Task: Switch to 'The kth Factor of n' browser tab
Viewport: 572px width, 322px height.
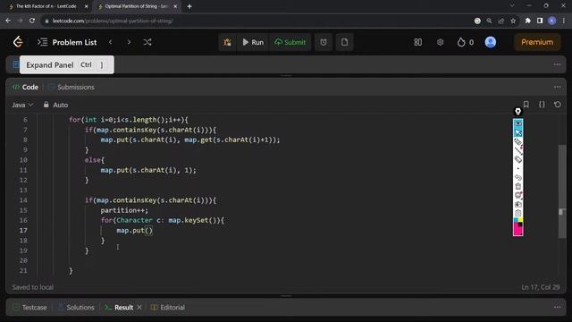Action: pos(46,6)
